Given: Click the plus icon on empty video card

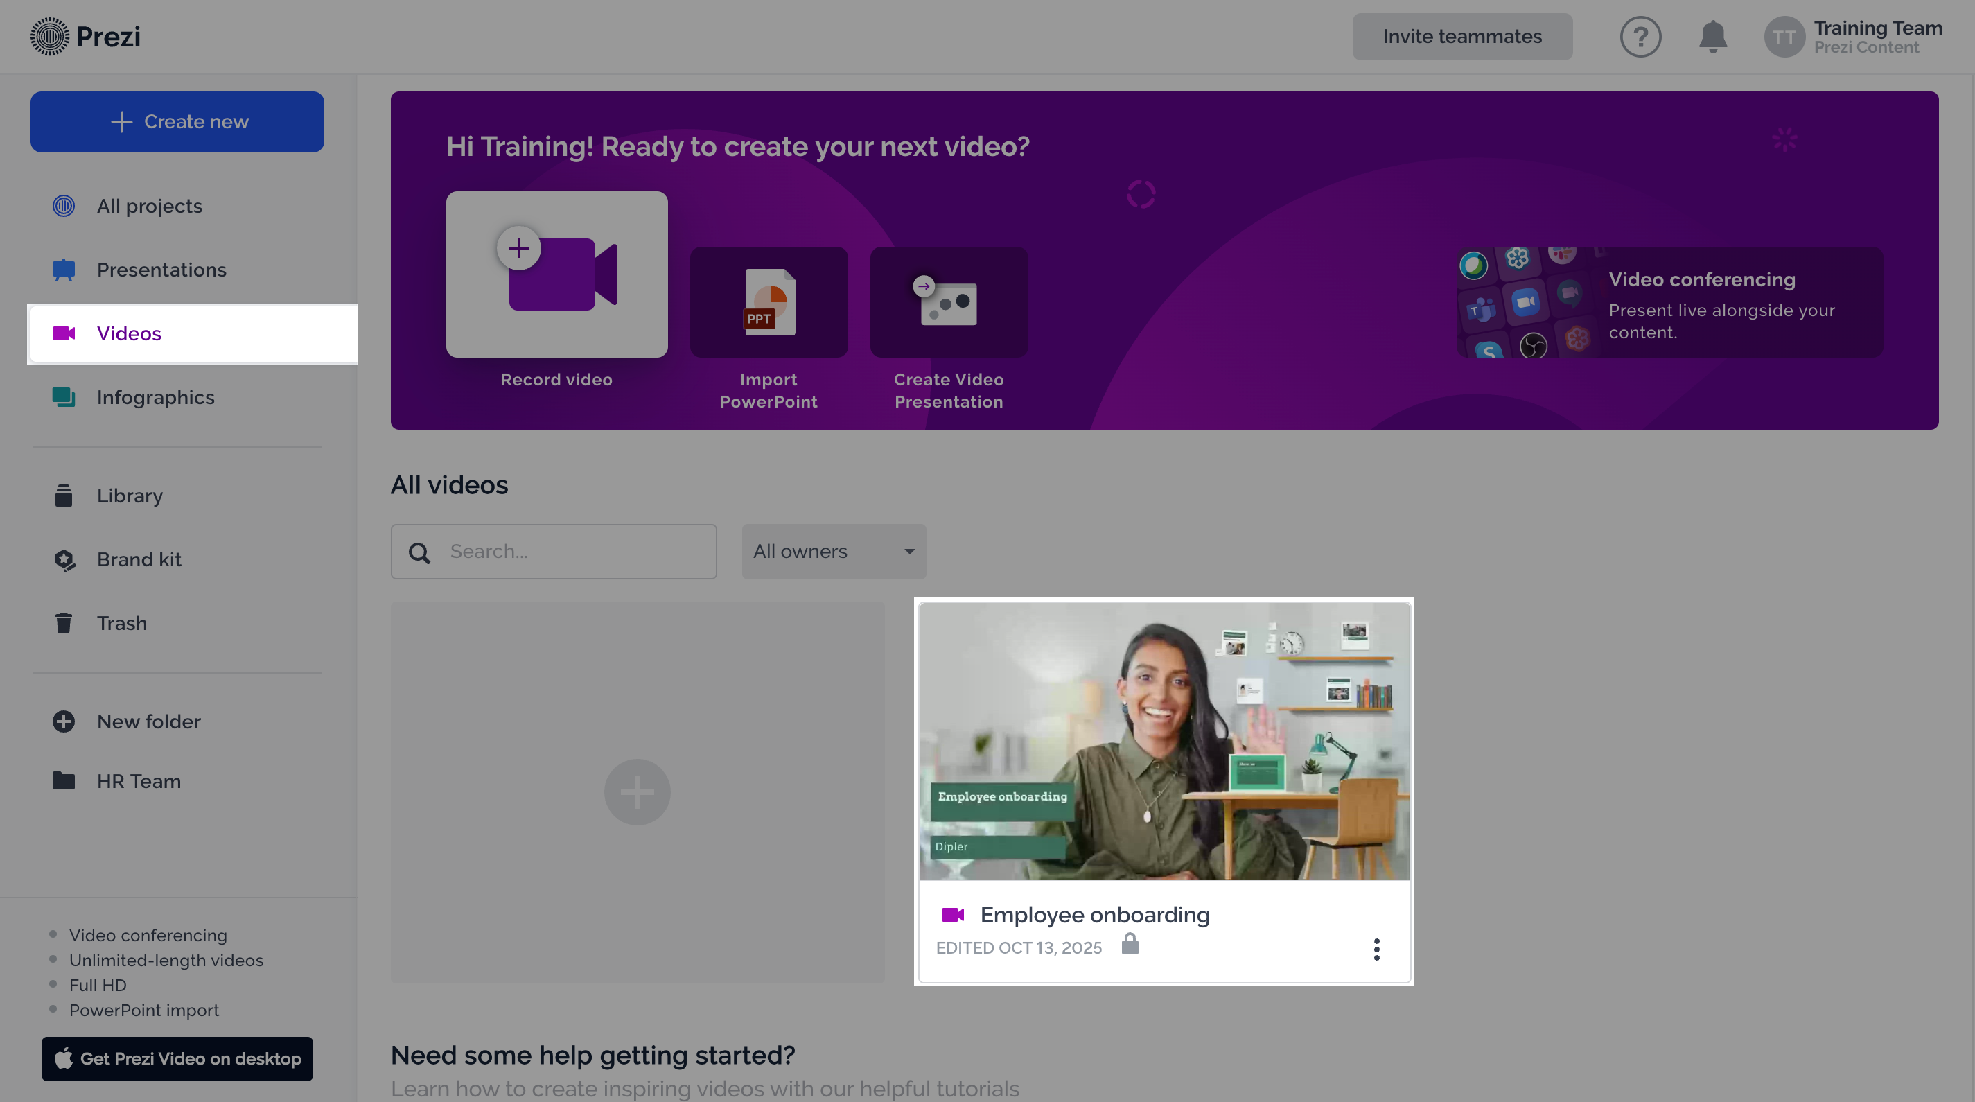Looking at the screenshot, I should click(637, 792).
